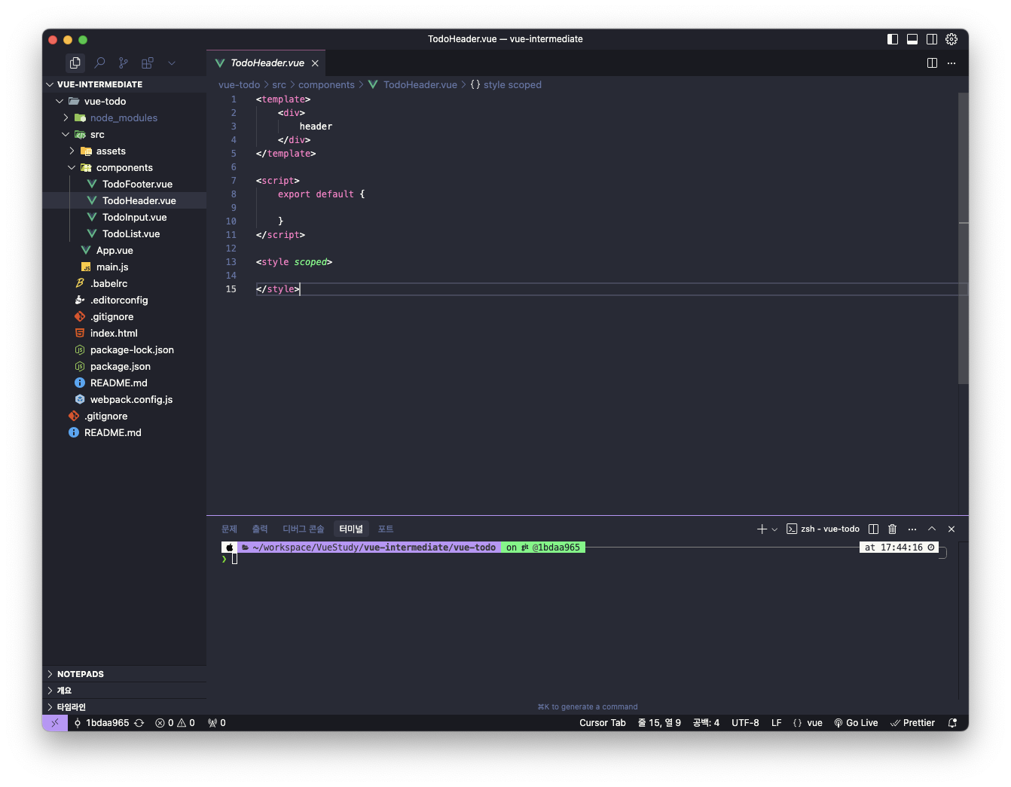Select the TodoHeader.vue editor tab
Screen dimensions: 1011x787
point(267,63)
